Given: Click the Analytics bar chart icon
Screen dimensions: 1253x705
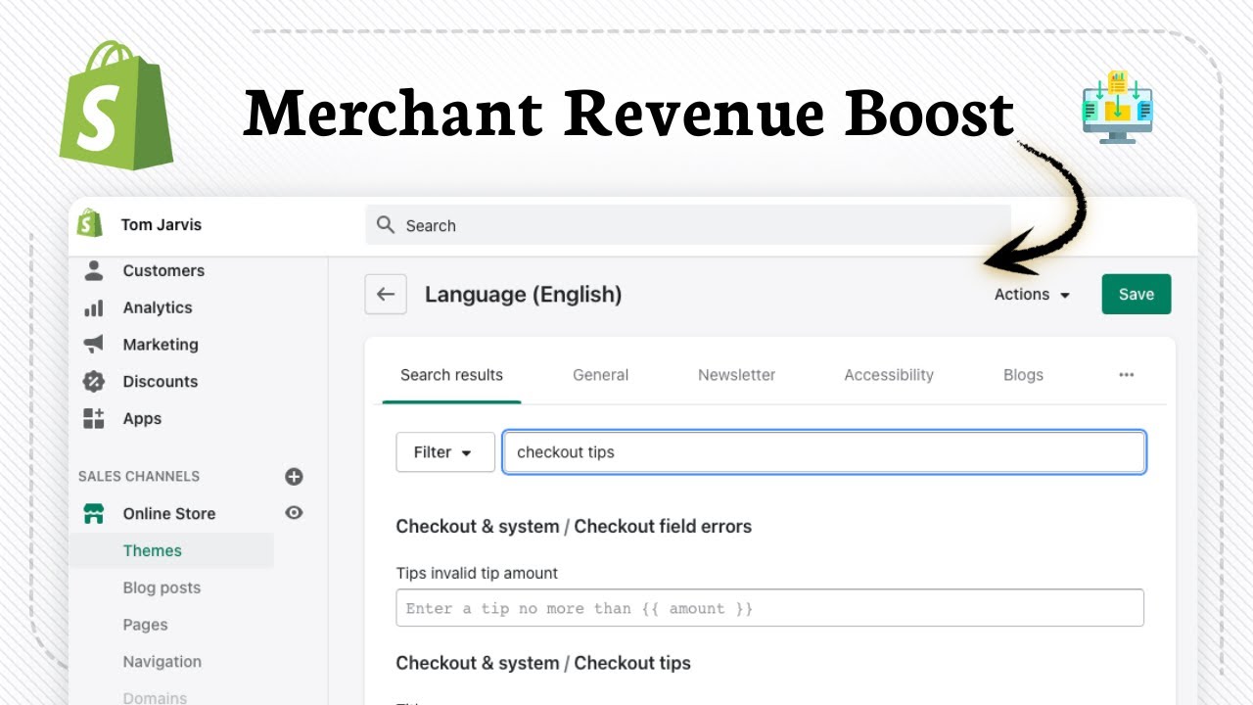Looking at the screenshot, I should pyautogui.click(x=94, y=307).
